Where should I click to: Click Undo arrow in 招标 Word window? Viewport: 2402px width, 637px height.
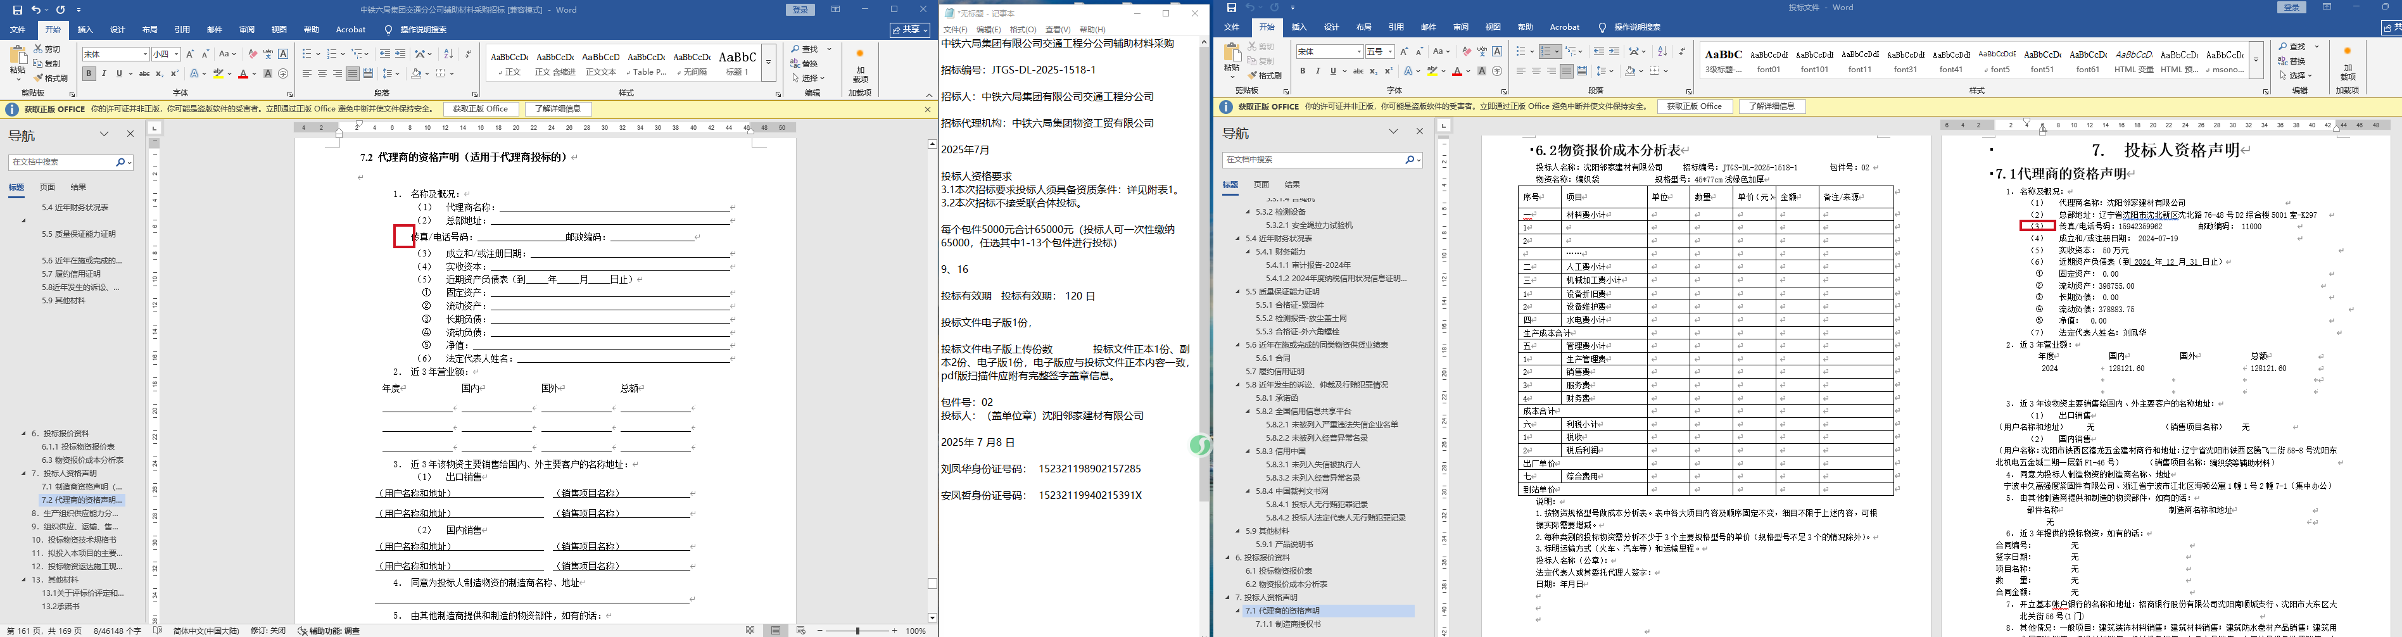[x=35, y=9]
